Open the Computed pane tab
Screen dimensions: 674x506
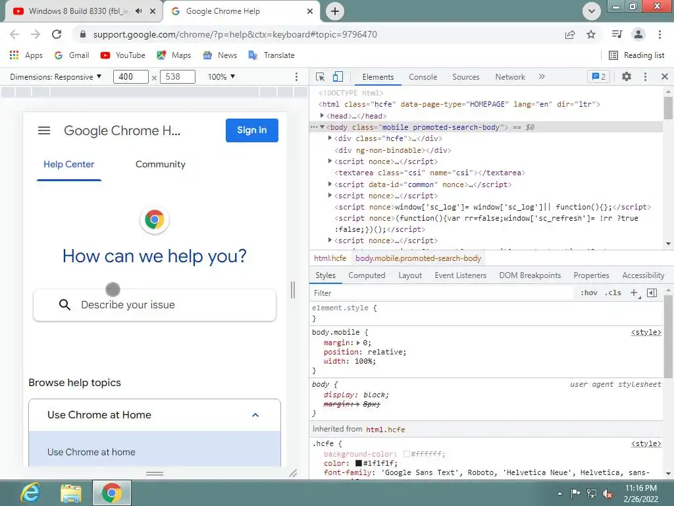pyautogui.click(x=367, y=275)
